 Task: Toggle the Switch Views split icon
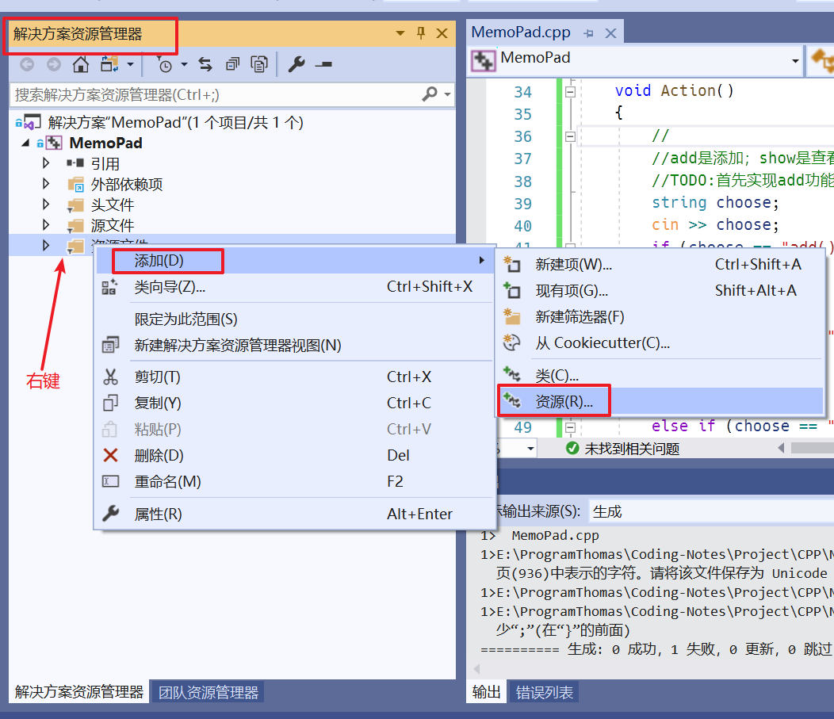click(x=109, y=64)
